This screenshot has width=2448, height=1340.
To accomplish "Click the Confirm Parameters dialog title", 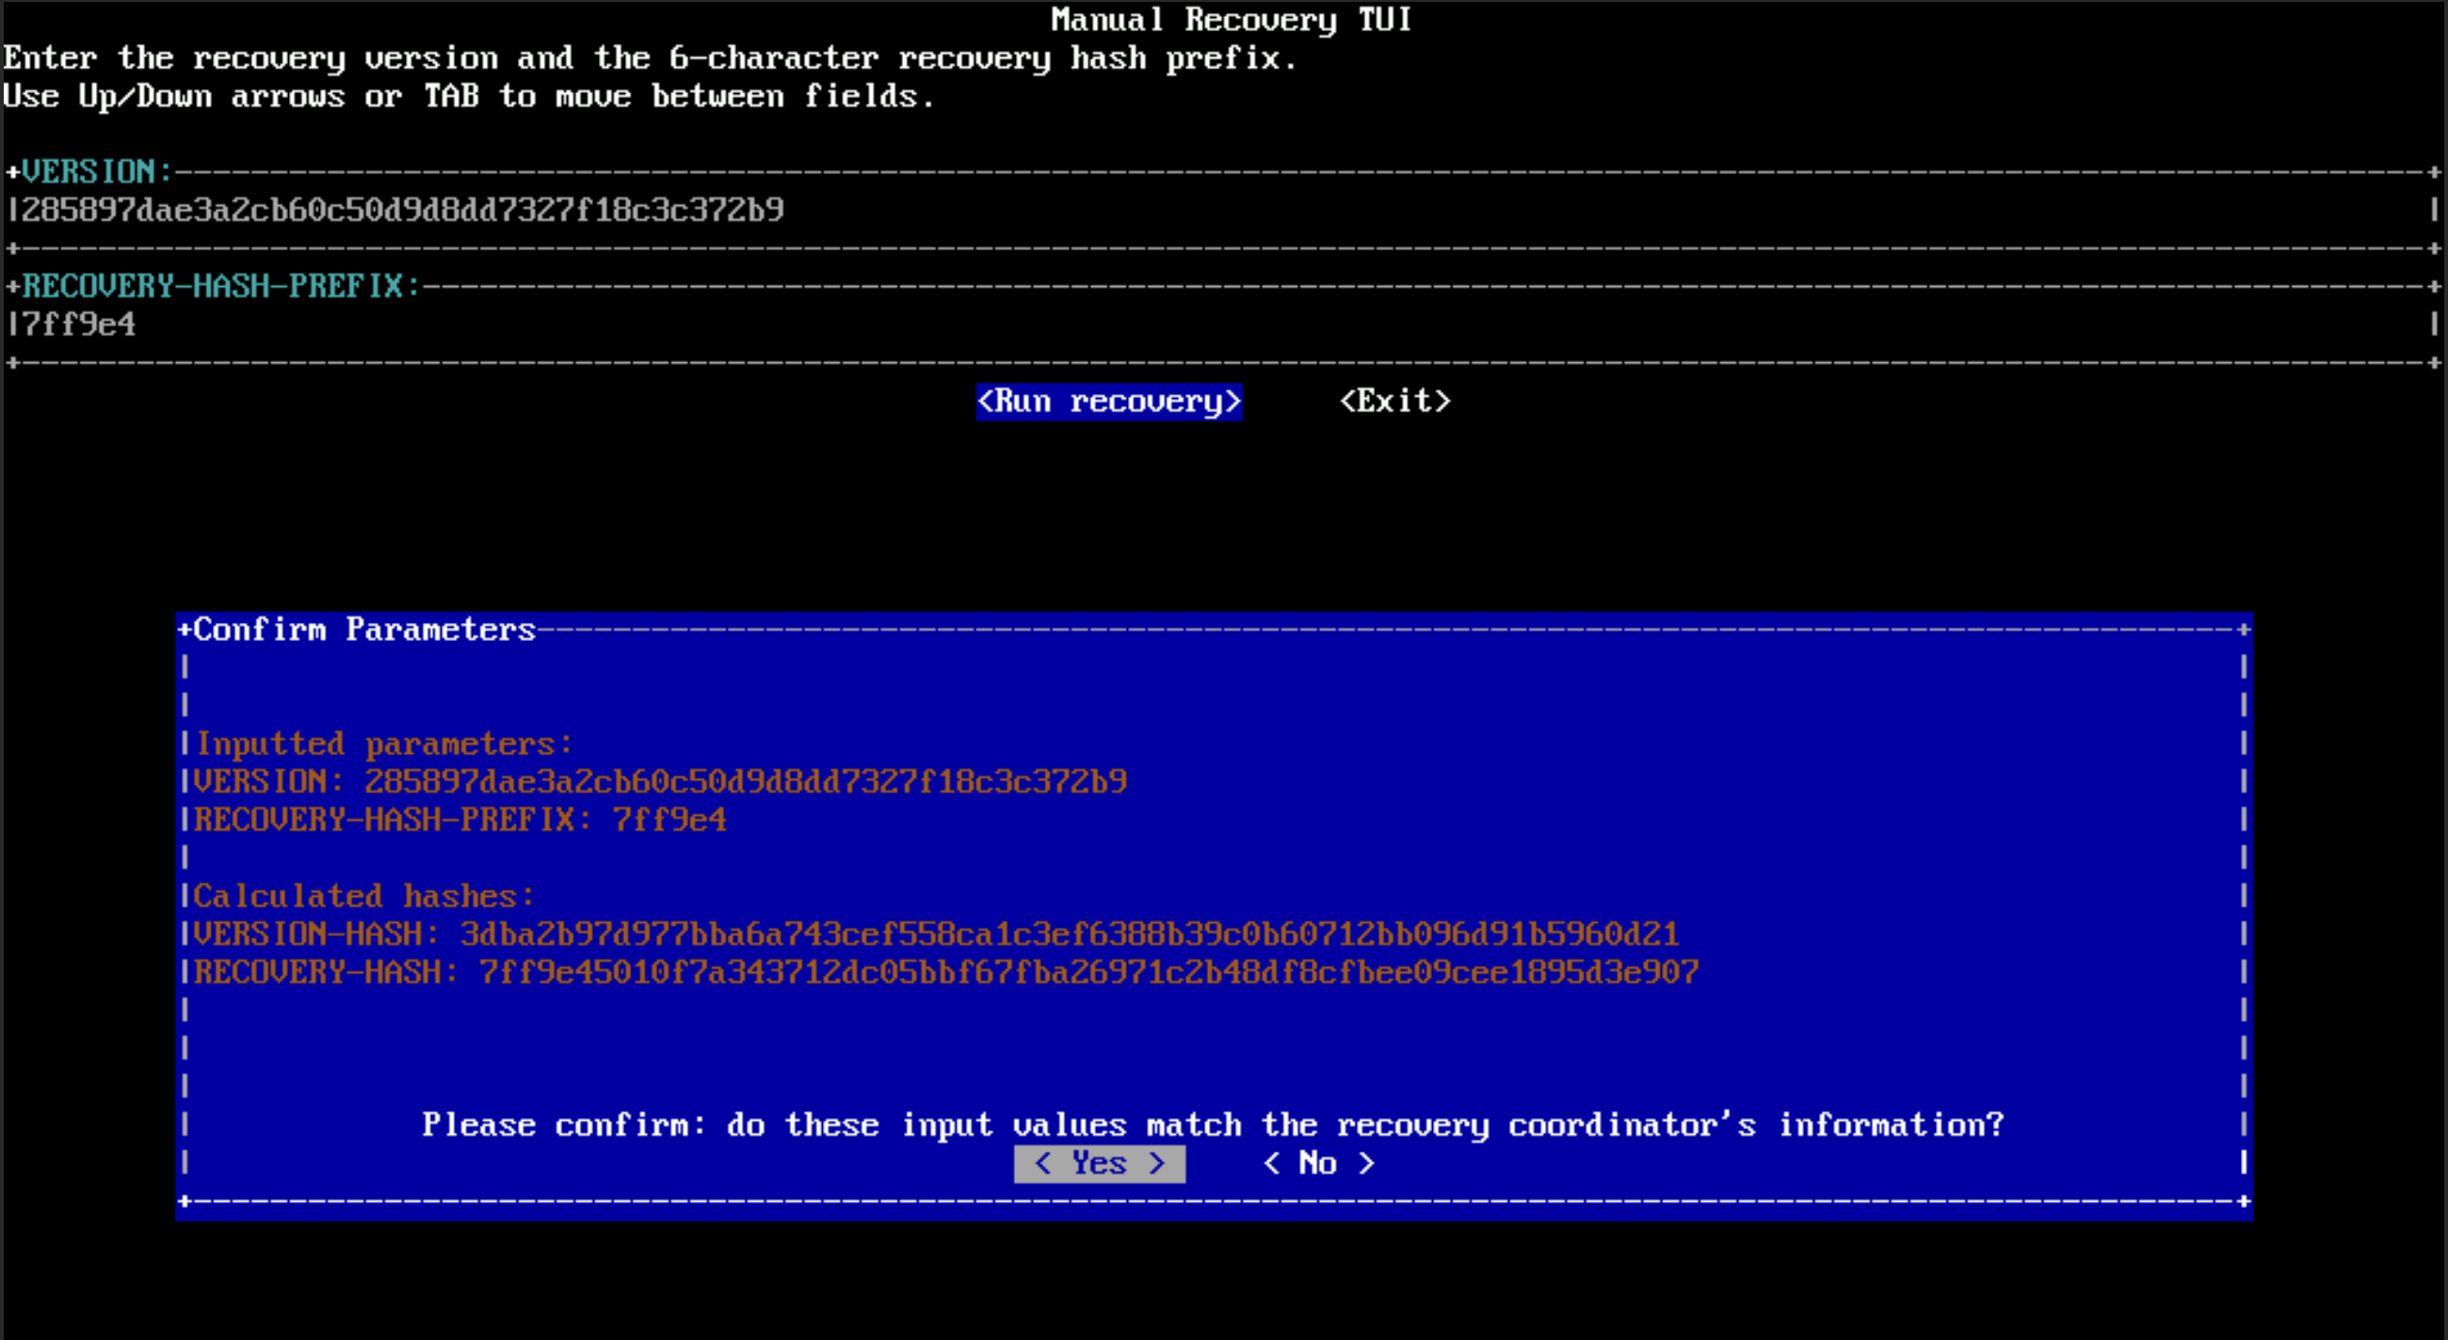I will coord(364,630).
